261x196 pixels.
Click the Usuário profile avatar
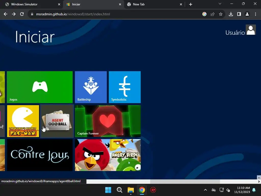[x=251, y=30]
